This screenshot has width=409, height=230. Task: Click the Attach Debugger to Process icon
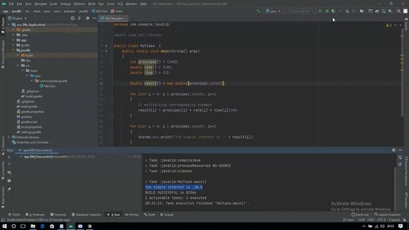click(347, 11)
